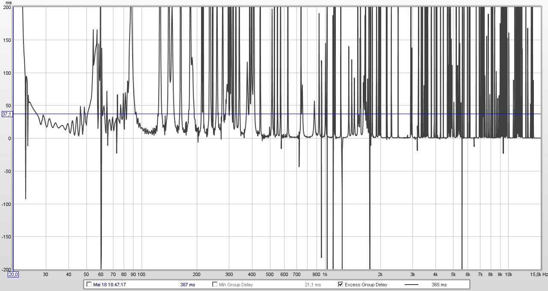
Task: Click the 387 ms value in the legend
Action: (x=188, y=285)
